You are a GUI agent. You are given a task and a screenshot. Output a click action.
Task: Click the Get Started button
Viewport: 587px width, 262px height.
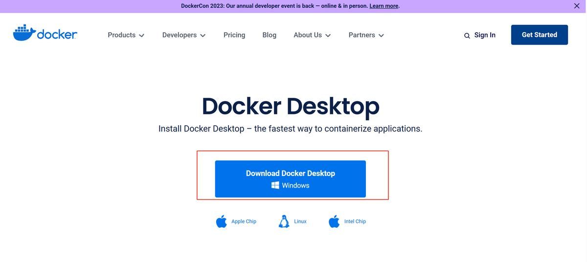pos(540,35)
